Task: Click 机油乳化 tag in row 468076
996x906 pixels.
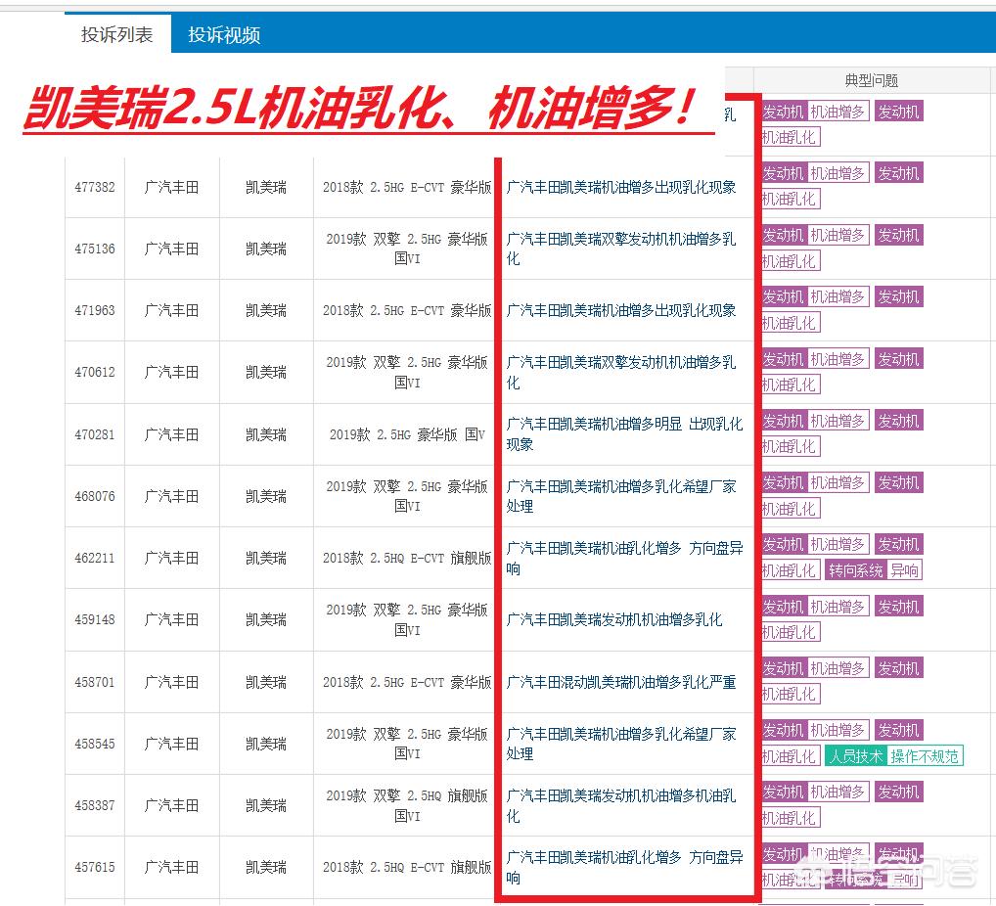Action: click(x=790, y=509)
